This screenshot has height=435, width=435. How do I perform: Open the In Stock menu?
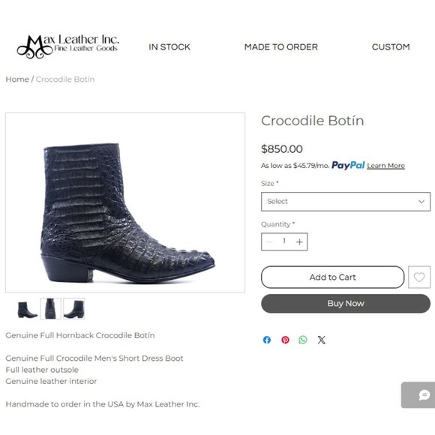pyautogui.click(x=169, y=47)
